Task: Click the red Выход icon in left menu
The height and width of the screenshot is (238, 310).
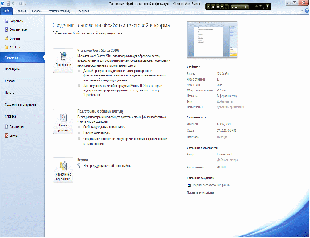Action: click(x=7, y=135)
